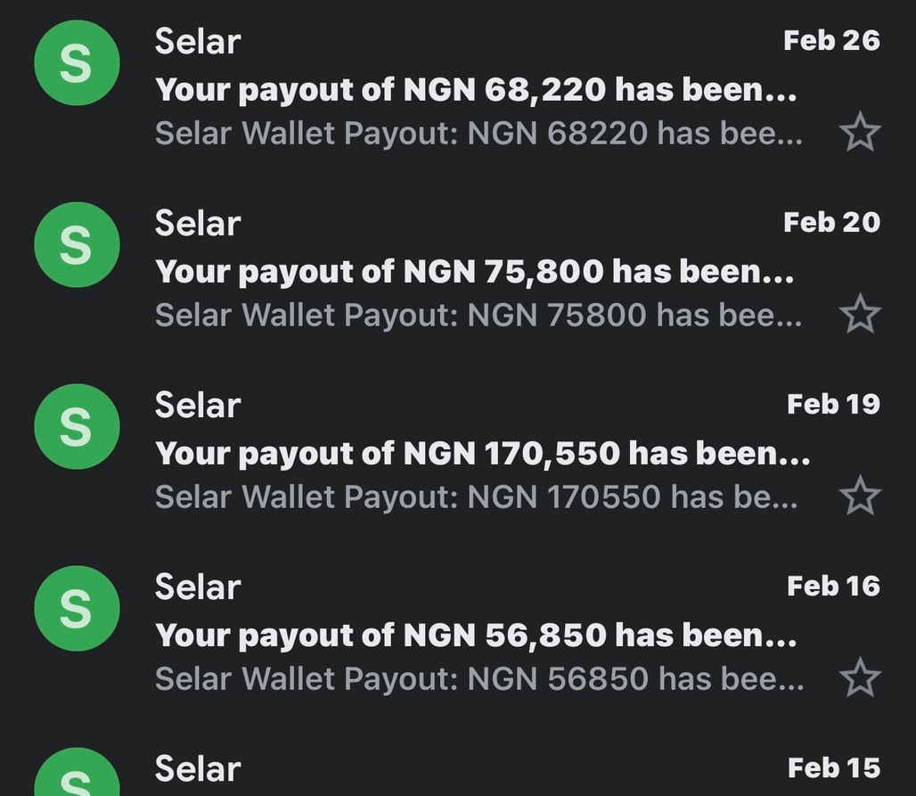Open the NGN 75,800 payout email subject
This screenshot has width=916, height=796.
474,272
